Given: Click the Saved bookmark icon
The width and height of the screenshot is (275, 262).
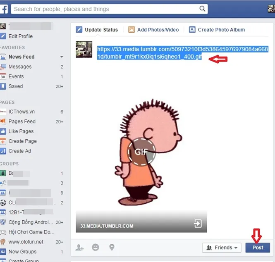Looking at the screenshot, I should coord(3,86).
